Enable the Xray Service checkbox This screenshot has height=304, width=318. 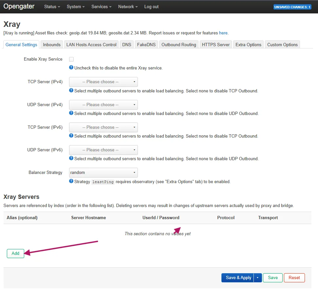[71, 59]
